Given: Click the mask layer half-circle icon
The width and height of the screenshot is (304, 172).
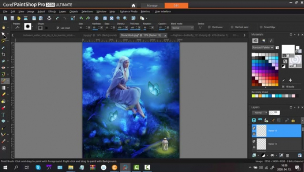Looking at the screenshot, I should click(263, 155).
